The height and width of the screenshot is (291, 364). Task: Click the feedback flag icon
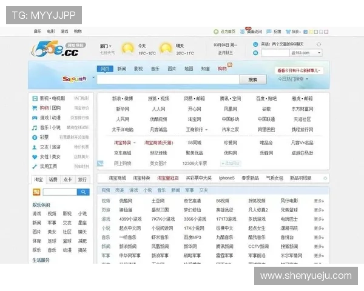[x=269, y=32]
